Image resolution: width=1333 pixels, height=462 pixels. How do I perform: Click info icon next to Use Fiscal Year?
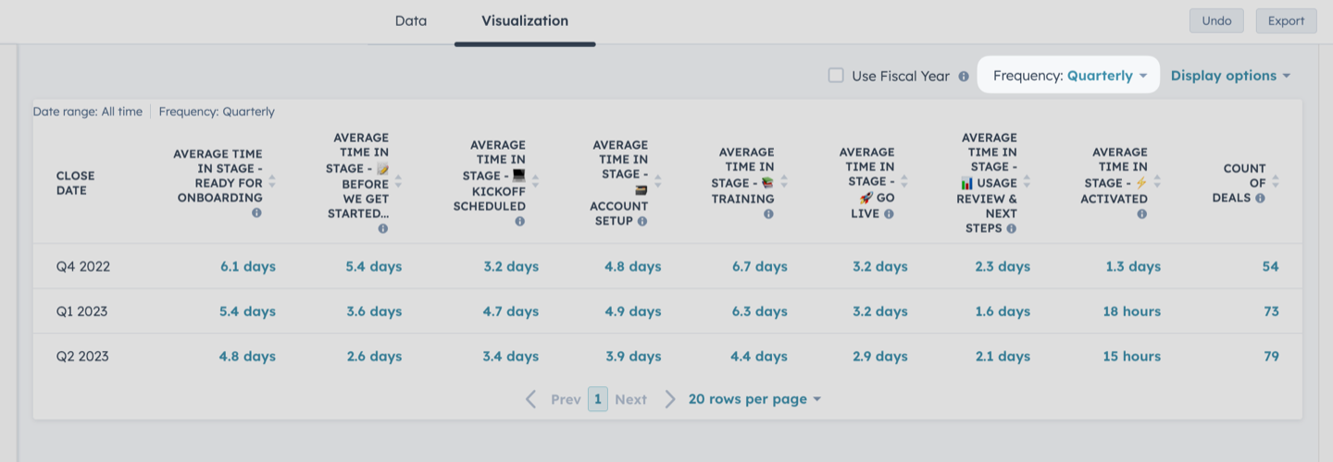(964, 77)
